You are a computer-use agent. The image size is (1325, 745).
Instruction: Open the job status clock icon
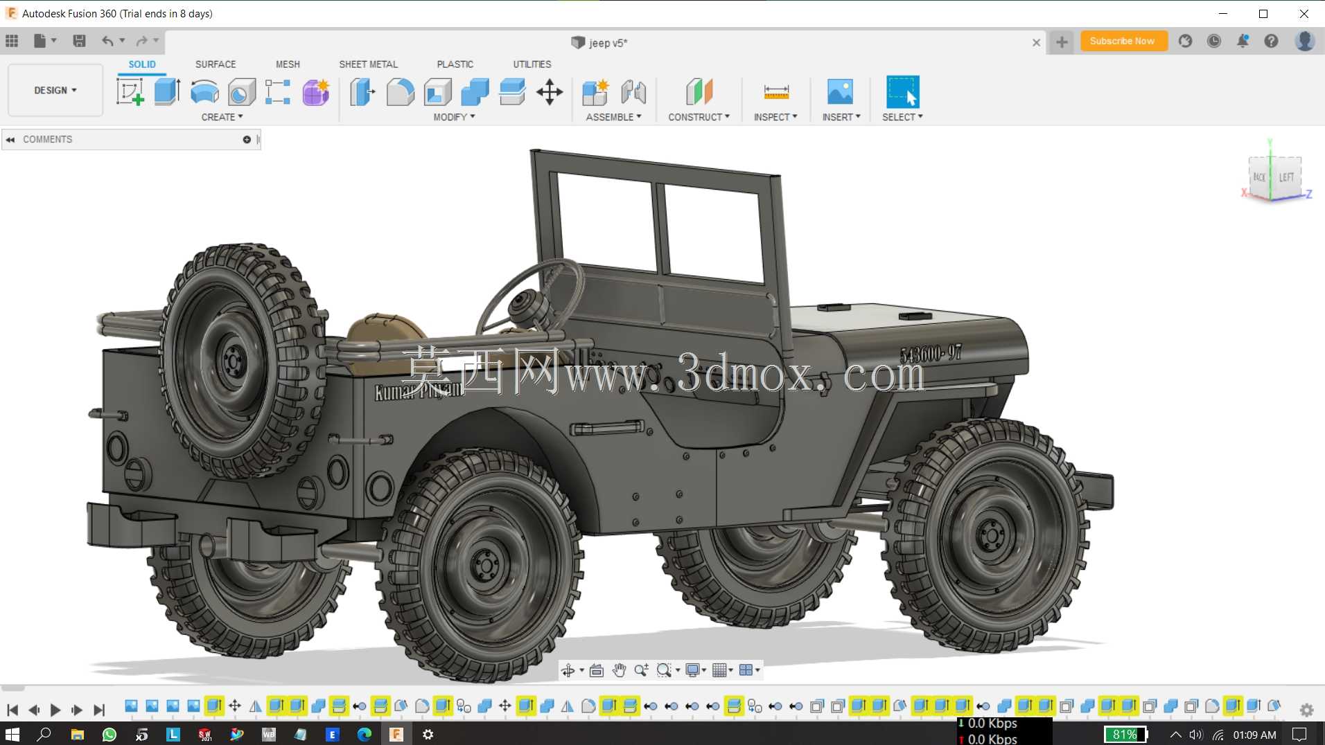pyautogui.click(x=1214, y=41)
